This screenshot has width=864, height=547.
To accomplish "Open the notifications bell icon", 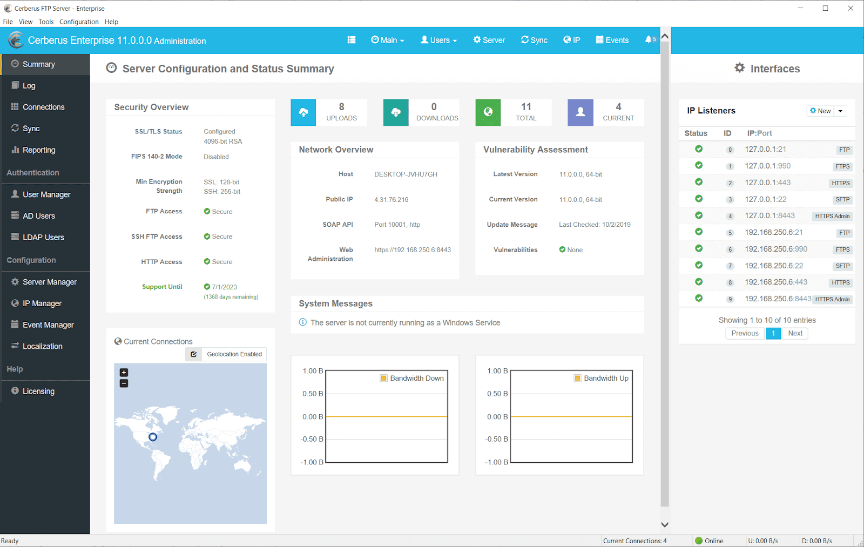I will pyautogui.click(x=649, y=39).
